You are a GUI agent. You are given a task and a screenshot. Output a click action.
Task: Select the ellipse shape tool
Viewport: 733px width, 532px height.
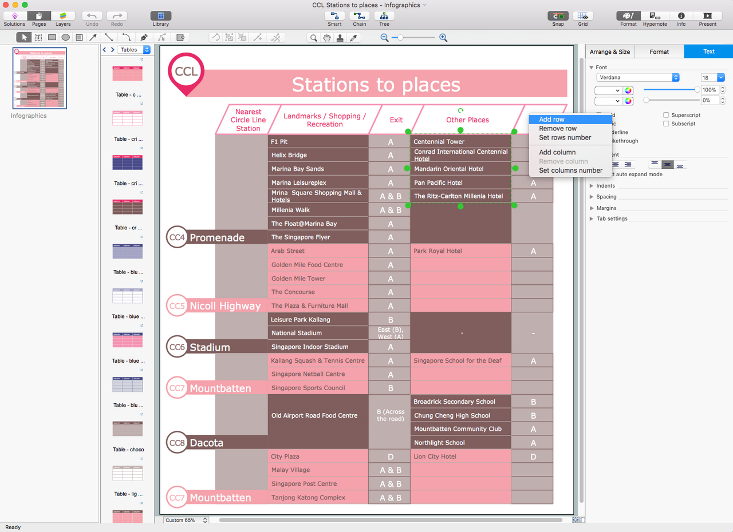(66, 38)
